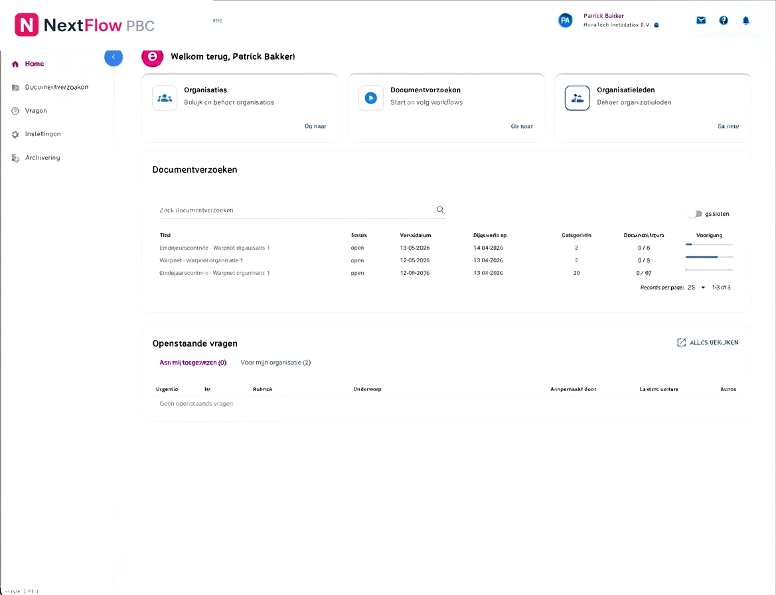Click the ALLES BEKIJKEN external link icon

[681, 343]
